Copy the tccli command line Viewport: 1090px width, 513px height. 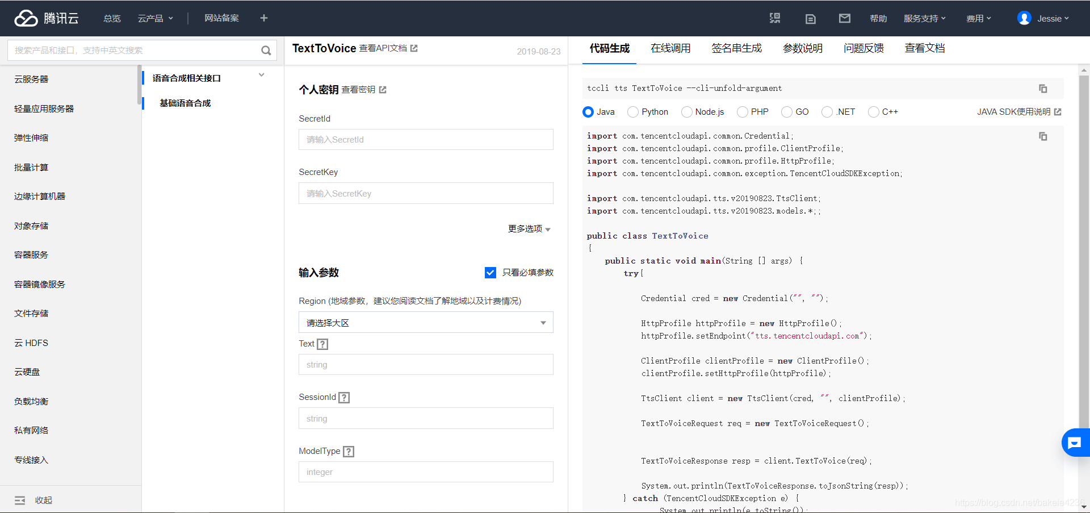[x=1043, y=89]
